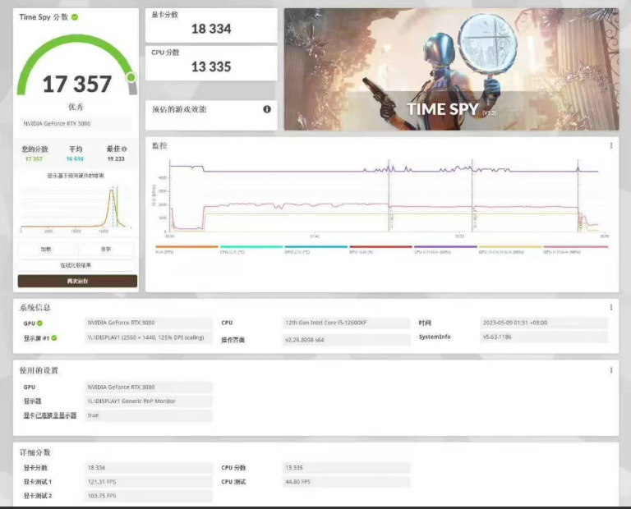Click the info icon next to best score
The image size is (631, 509).
(x=124, y=149)
